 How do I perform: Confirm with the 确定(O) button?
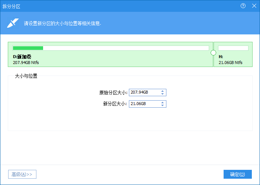[x=237, y=174]
